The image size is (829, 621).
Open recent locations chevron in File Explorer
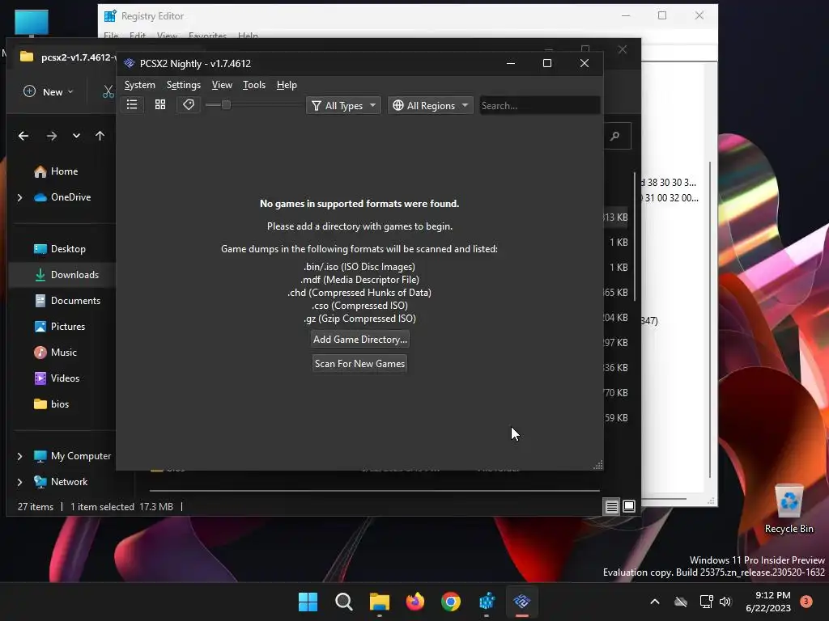pyautogui.click(x=76, y=136)
